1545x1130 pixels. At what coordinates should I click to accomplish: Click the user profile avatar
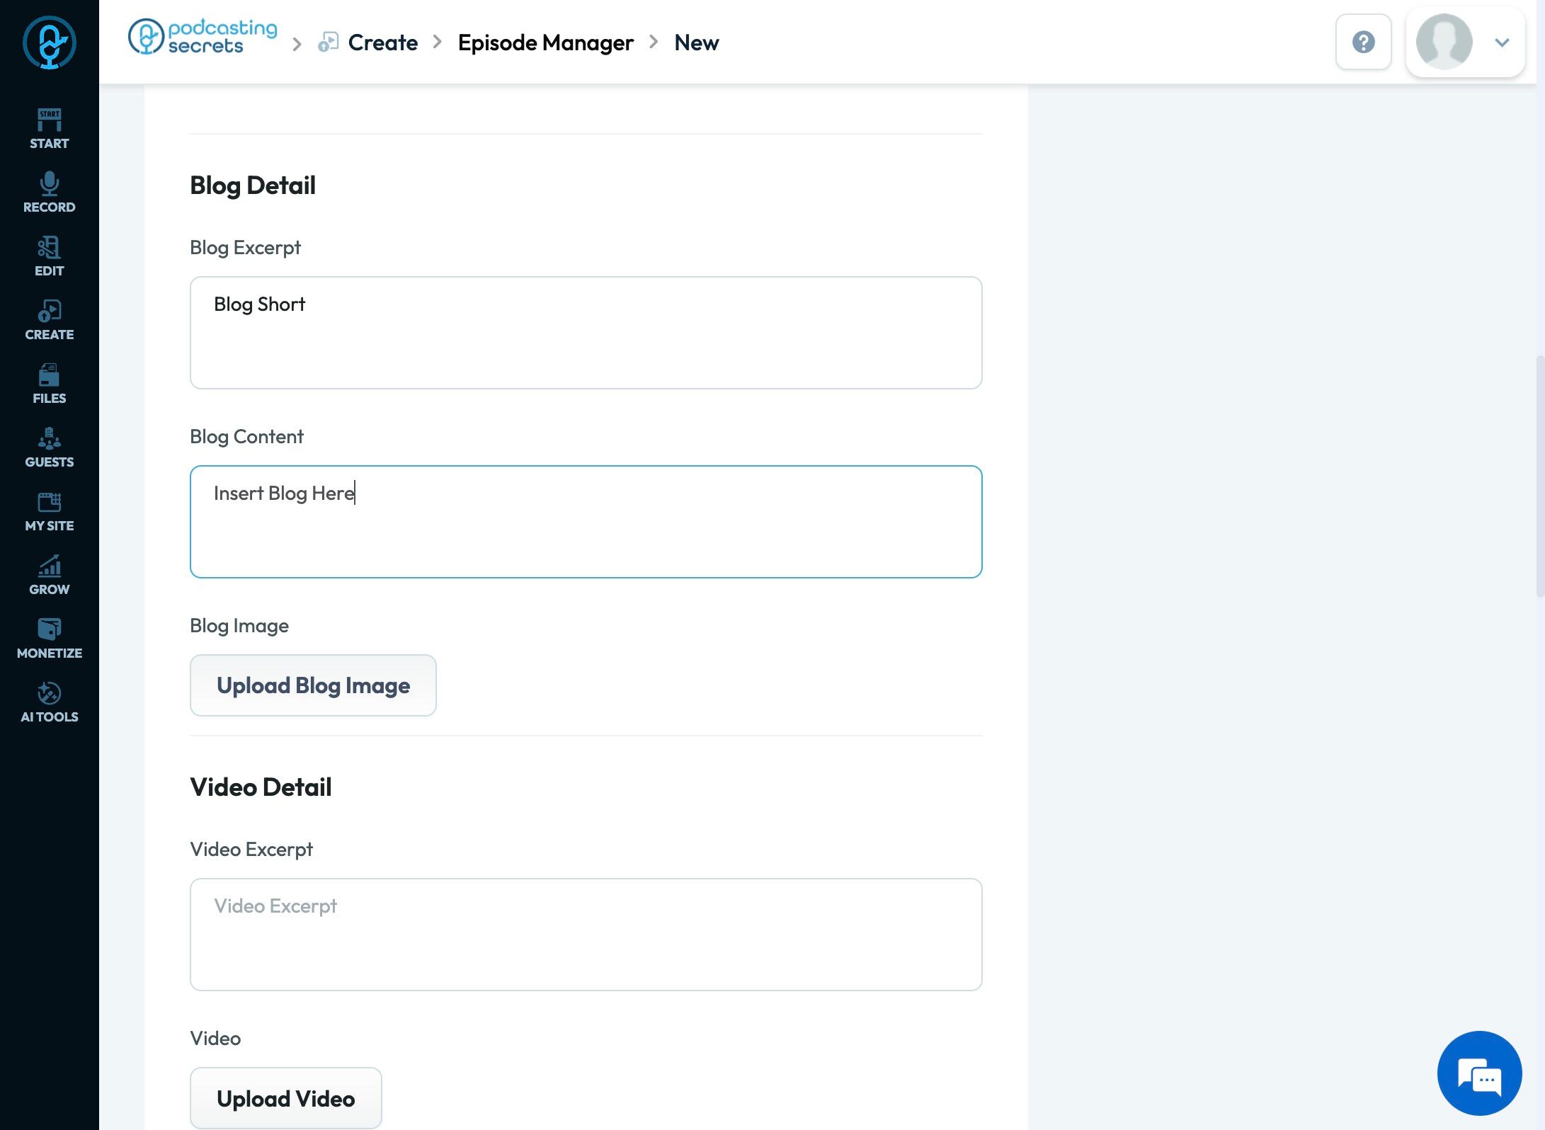pos(1444,42)
